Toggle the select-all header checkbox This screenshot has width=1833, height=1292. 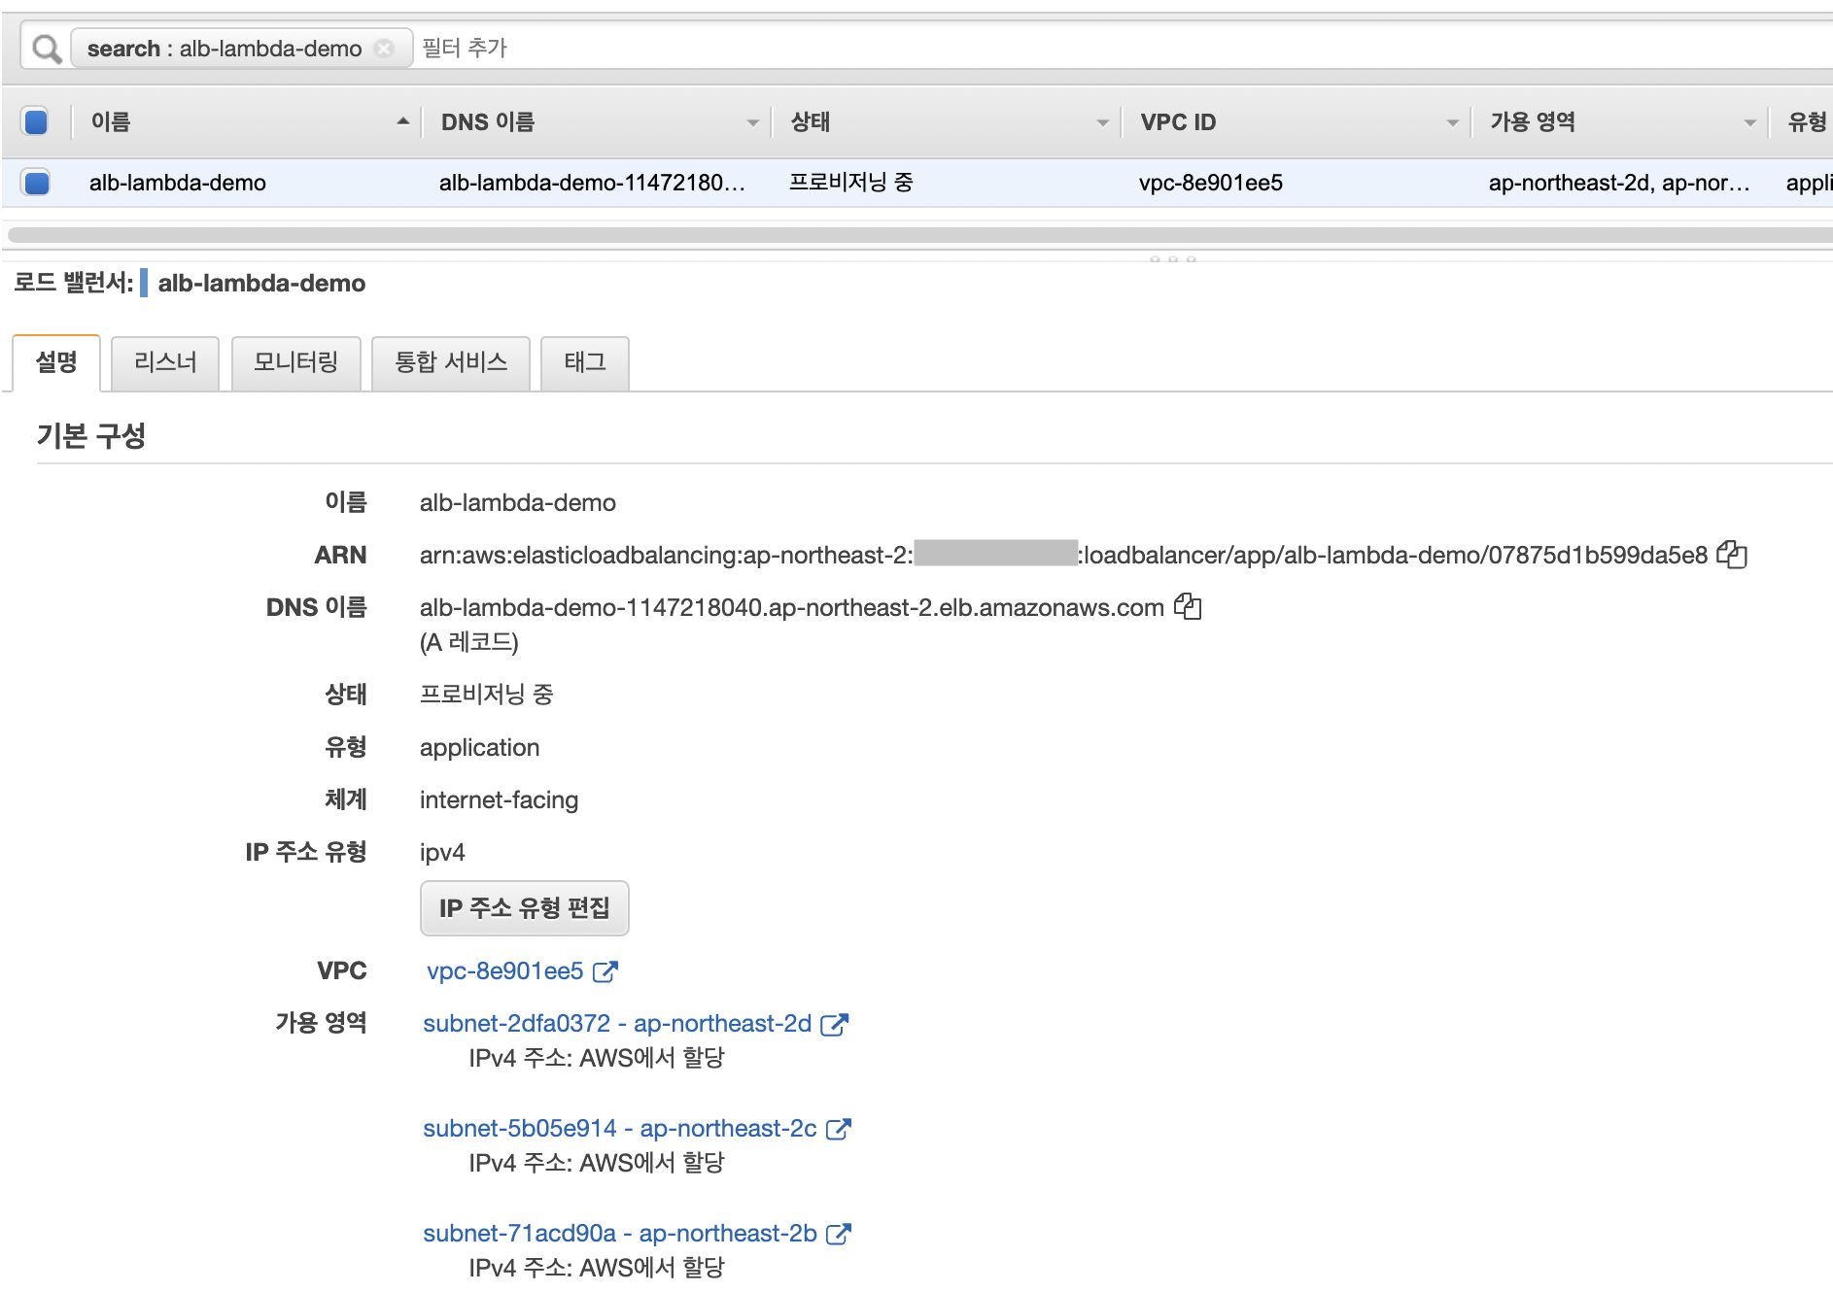[x=35, y=119]
